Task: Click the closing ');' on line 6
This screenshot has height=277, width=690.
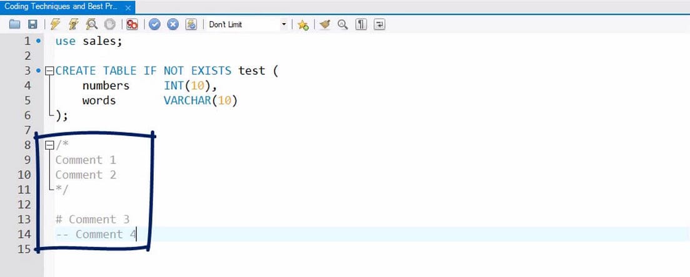Action: (62, 115)
